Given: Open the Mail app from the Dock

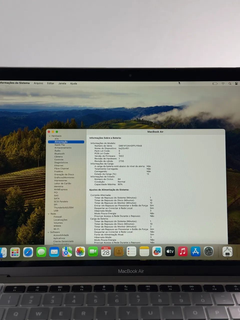Looking at the screenshot, I should pyautogui.click(x=54, y=252).
